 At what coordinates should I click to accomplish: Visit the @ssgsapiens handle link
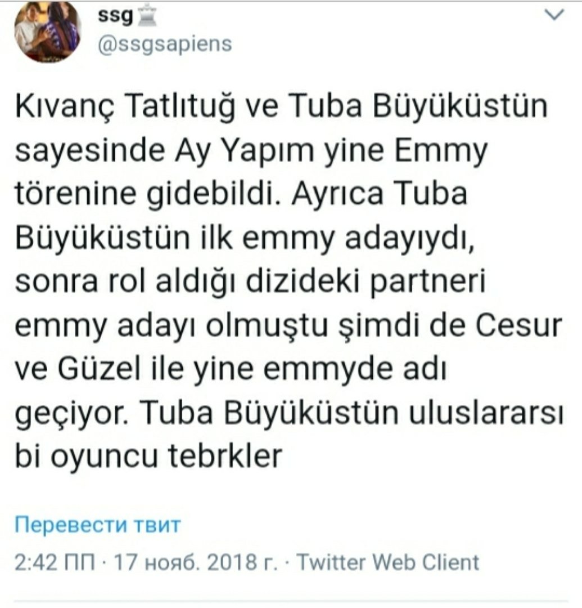point(165,44)
